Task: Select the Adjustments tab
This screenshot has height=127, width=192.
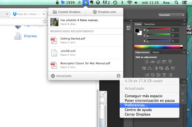Action: click(142, 52)
